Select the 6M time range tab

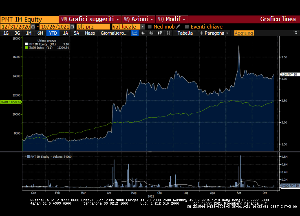[40, 33]
